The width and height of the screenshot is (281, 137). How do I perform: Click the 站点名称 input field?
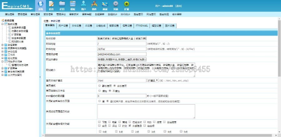click(122, 38)
